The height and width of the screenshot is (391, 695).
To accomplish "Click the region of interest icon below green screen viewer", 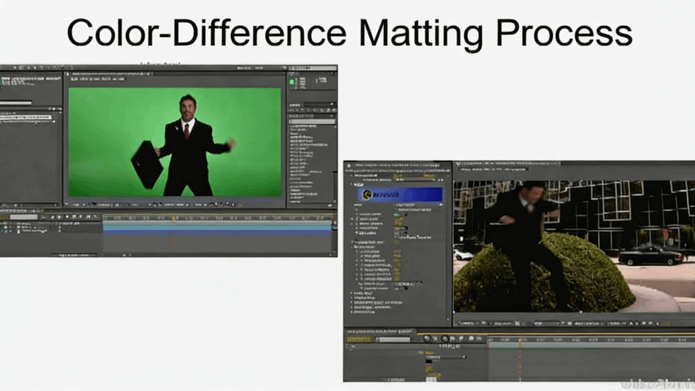I will coord(156,204).
